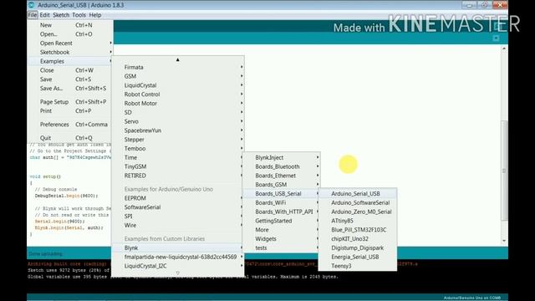Open fmalpartida-new-liquidcrystal examples submenu
Screen dimensions: 535x301
tap(178, 257)
